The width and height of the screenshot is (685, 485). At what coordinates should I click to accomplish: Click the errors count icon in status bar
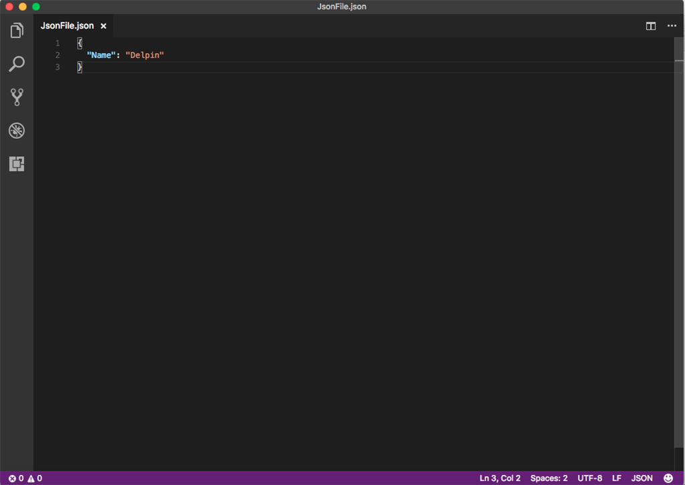(12, 478)
